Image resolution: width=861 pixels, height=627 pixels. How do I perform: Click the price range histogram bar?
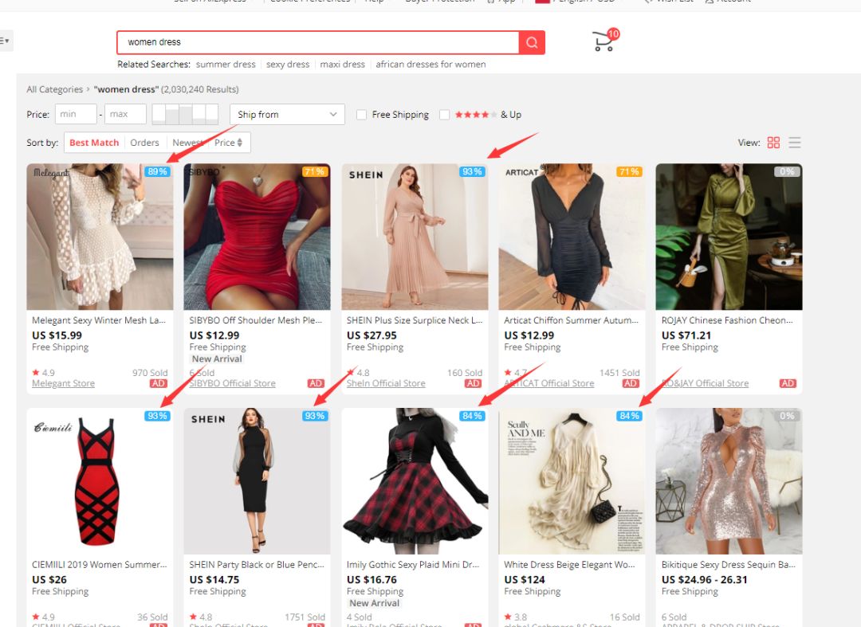[185, 115]
